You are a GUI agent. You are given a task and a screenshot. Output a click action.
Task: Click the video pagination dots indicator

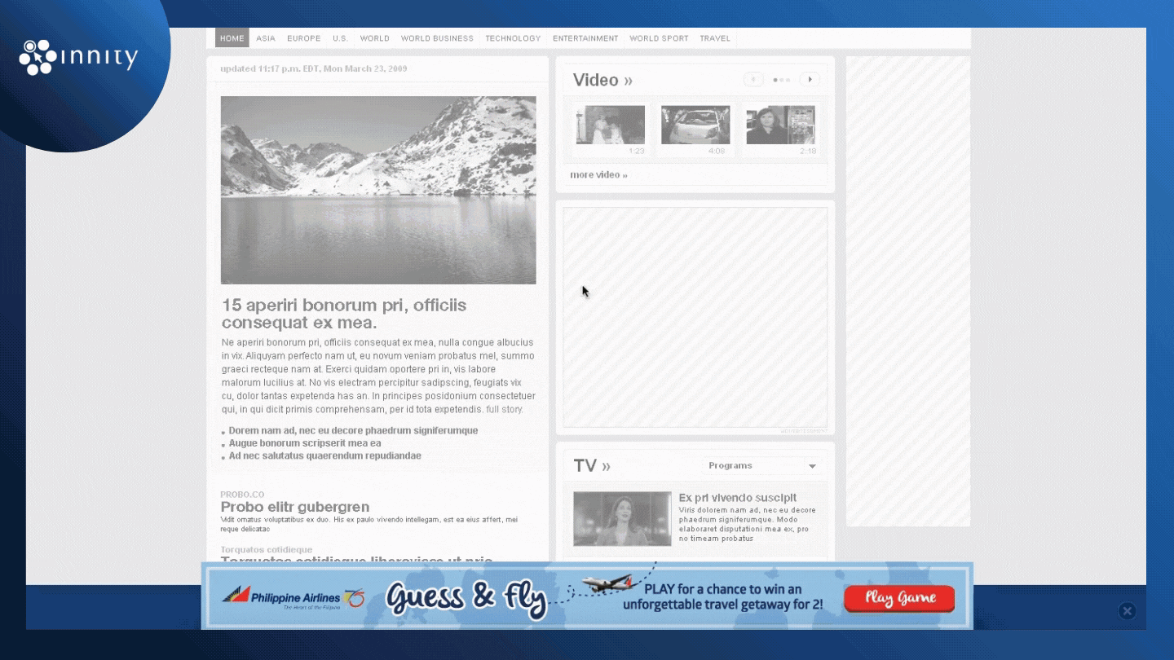pyautogui.click(x=781, y=80)
